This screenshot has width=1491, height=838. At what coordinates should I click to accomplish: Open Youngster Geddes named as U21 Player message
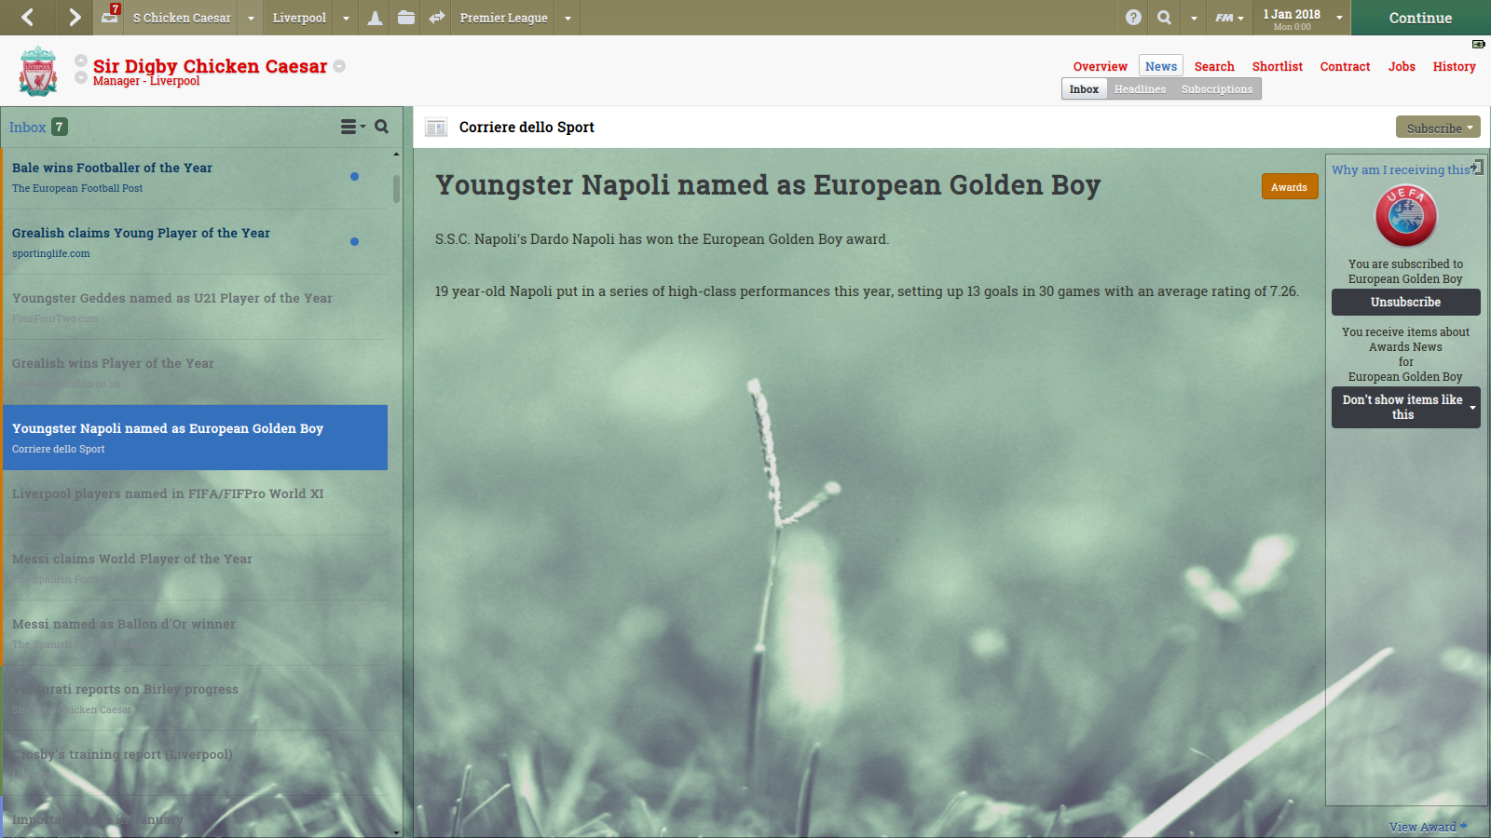click(x=196, y=307)
